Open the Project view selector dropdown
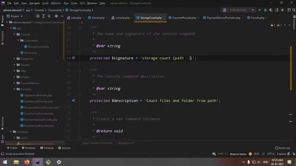 pyautogui.click(x=15, y=16)
